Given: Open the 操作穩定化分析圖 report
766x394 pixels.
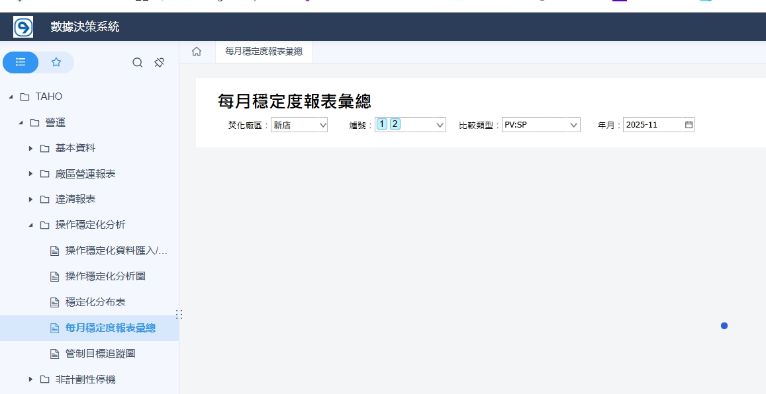Looking at the screenshot, I should click(x=105, y=276).
